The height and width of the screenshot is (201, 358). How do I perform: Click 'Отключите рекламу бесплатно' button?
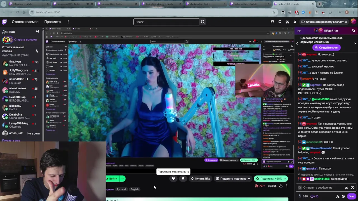pos(324,22)
